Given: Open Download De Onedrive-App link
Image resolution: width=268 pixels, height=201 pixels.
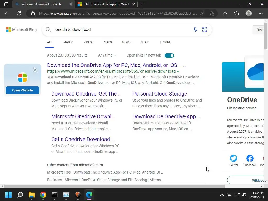Looking at the screenshot, I should pos(166,116).
